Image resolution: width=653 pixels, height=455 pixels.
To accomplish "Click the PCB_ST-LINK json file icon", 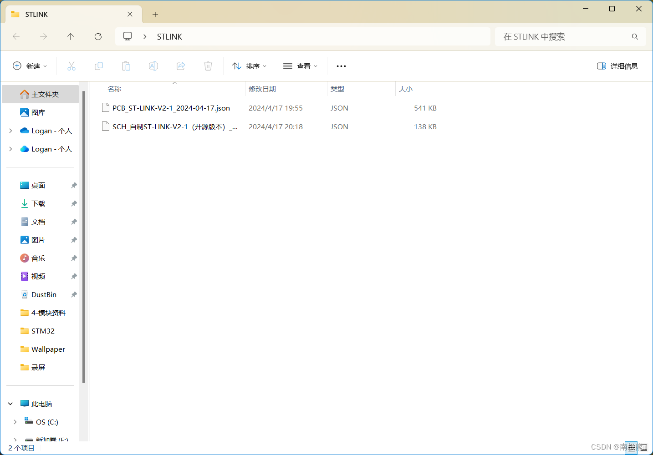I will click(106, 107).
